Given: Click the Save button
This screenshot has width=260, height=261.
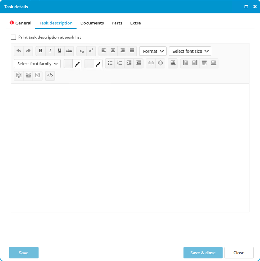Looking at the screenshot, I should pyautogui.click(x=24, y=253).
